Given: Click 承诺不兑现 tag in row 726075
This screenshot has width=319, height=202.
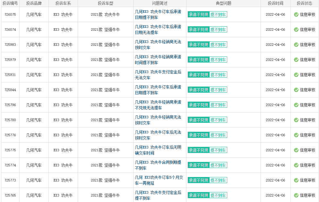Looking at the screenshot, I should click(198, 14).
